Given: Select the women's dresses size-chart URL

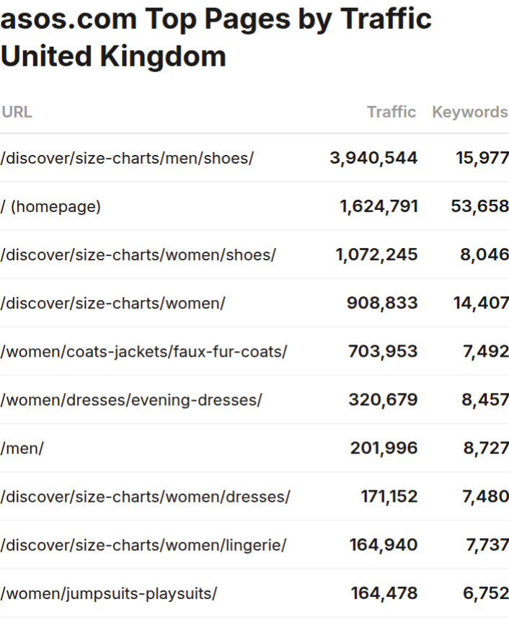Looking at the screenshot, I should click(x=145, y=497).
